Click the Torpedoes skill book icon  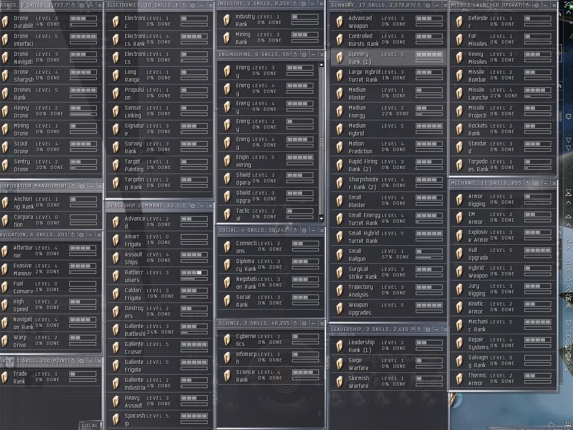[x=459, y=165]
